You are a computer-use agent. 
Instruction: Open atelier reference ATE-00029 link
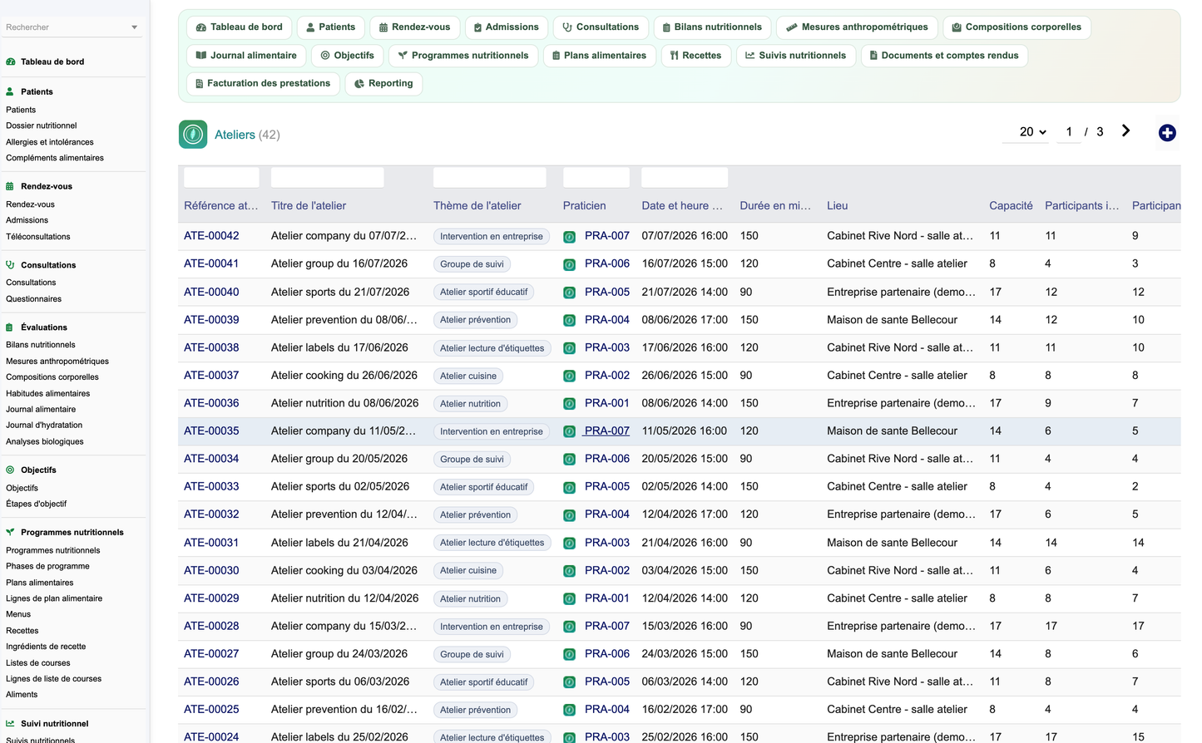coord(211,598)
